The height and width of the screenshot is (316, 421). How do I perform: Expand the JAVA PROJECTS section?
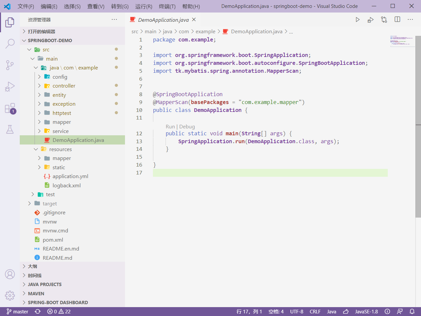point(72,284)
